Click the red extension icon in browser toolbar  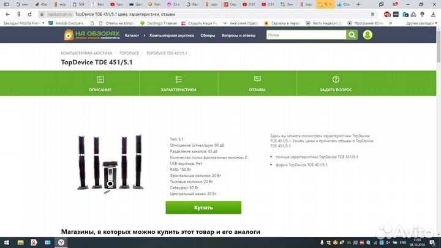point(387,14)
